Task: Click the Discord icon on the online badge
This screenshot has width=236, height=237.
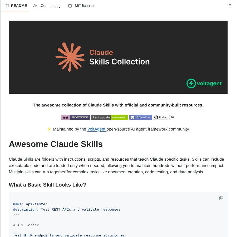Action: pos(133,117)
